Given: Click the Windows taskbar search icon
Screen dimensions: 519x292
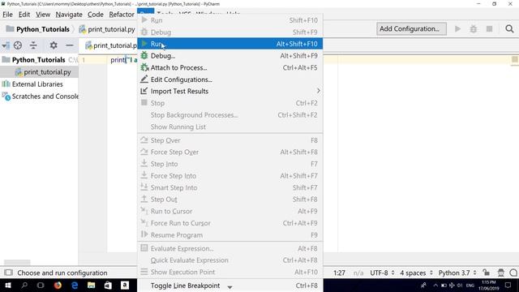Looking at the screenshot, I should [x=24, y=285].
